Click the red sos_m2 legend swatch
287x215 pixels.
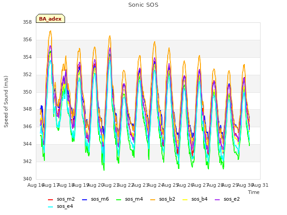click(x=50, y=199)
